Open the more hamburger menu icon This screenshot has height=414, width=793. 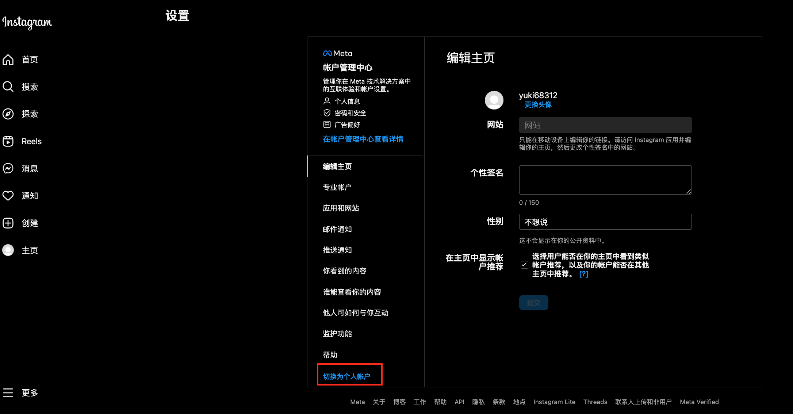click(x=8, y=393)
